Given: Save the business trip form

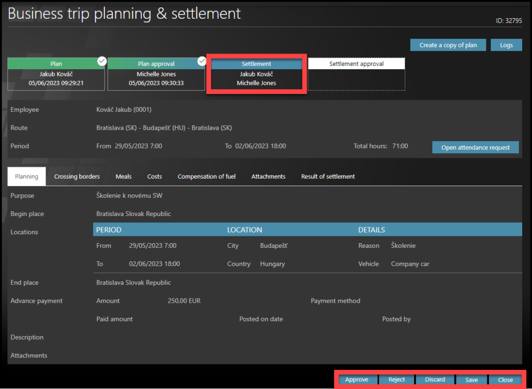Looking at the screenshot, I should pos(471,380).
